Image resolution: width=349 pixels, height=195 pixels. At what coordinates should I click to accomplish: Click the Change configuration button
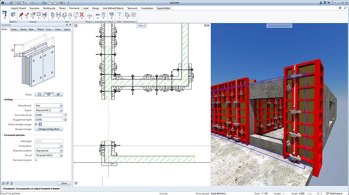click(x=50, y=129)
